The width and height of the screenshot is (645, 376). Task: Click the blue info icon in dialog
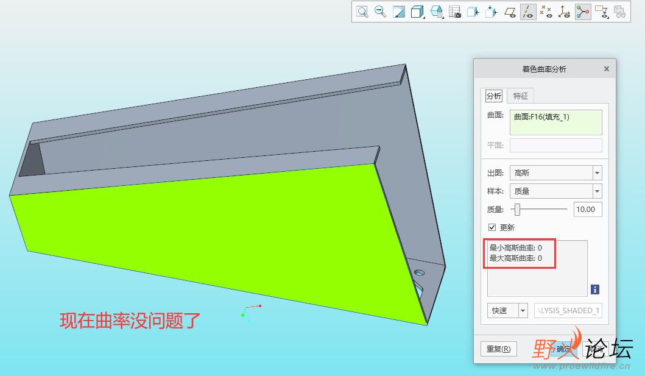[x=595, y=289]
